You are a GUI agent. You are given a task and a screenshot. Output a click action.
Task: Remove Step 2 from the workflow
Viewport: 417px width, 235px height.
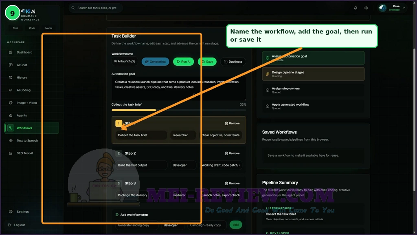(x=232, y=153)
